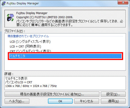Click the 現在登録されているプロファイル group header
This screenshot has width=130, height=108.
click(x=28, y=36)
